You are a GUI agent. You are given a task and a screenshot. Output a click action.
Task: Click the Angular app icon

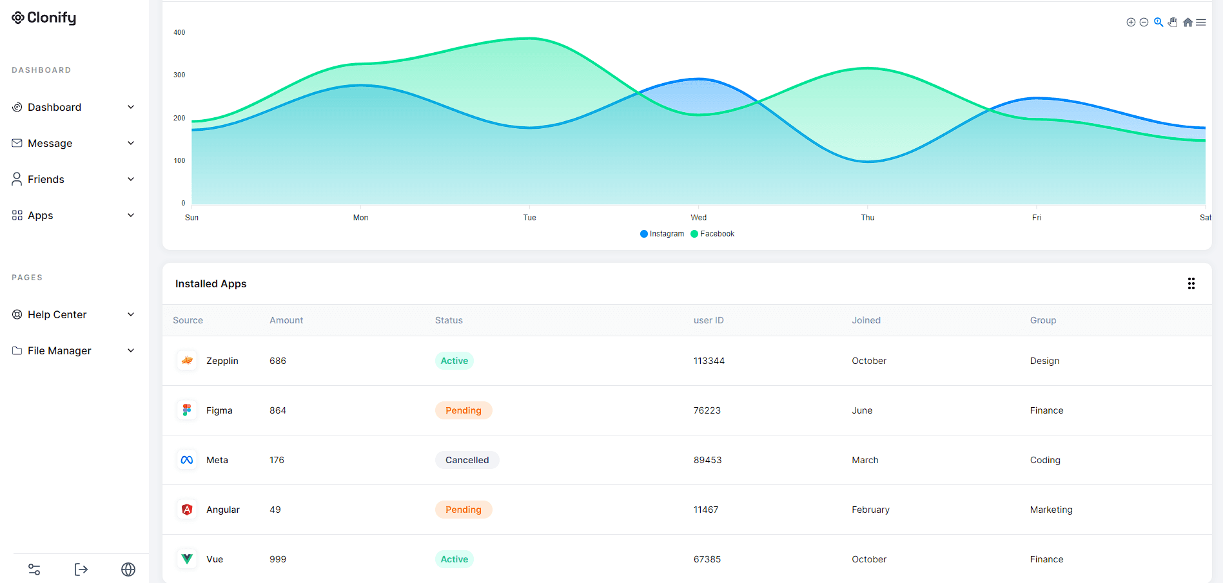coord(187,510)
